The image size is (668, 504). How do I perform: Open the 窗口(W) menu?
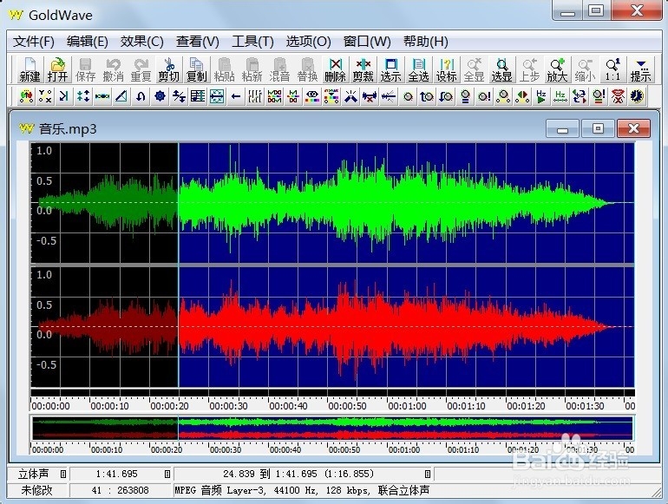pos(367,42)
